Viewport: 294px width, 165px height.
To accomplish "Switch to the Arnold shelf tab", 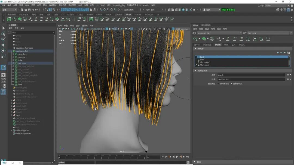I will coord(89,15).
